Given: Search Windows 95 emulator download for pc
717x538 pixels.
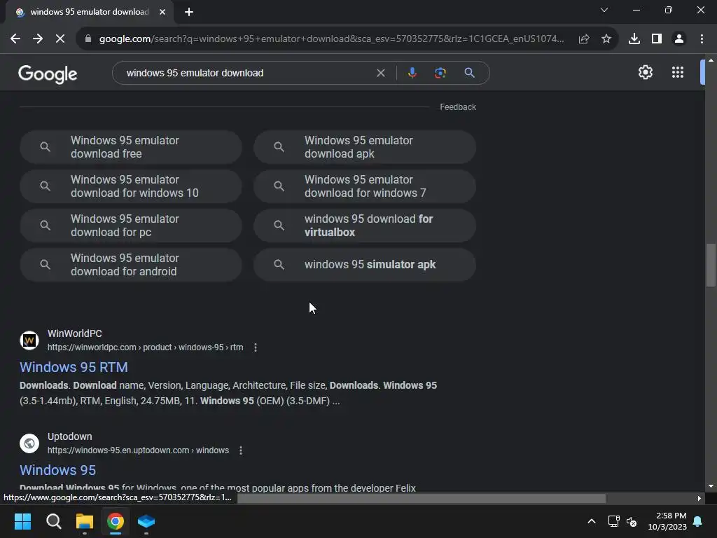Looking at the screenshot, I should tap(130, 226).
